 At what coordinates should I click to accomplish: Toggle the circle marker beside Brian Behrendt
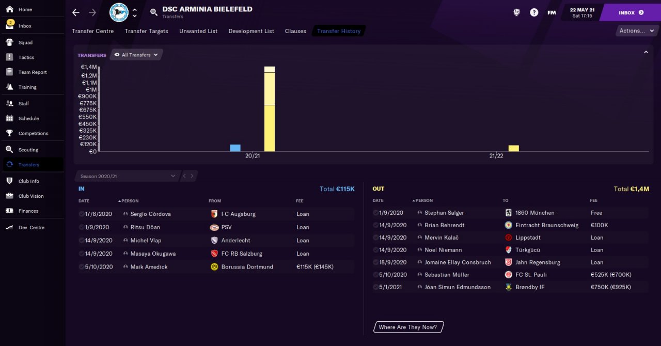click(x=375, y=225)
